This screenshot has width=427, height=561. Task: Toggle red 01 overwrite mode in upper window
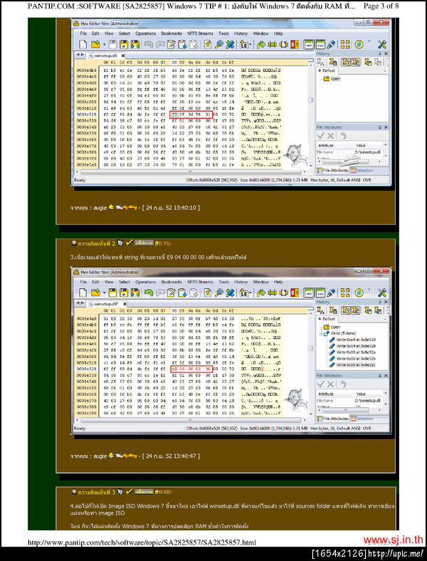pos(295,44)
